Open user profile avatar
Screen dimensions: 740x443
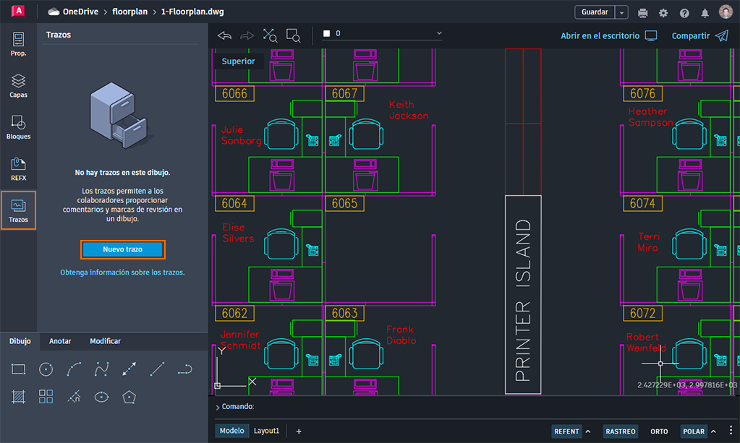(726, 12)
